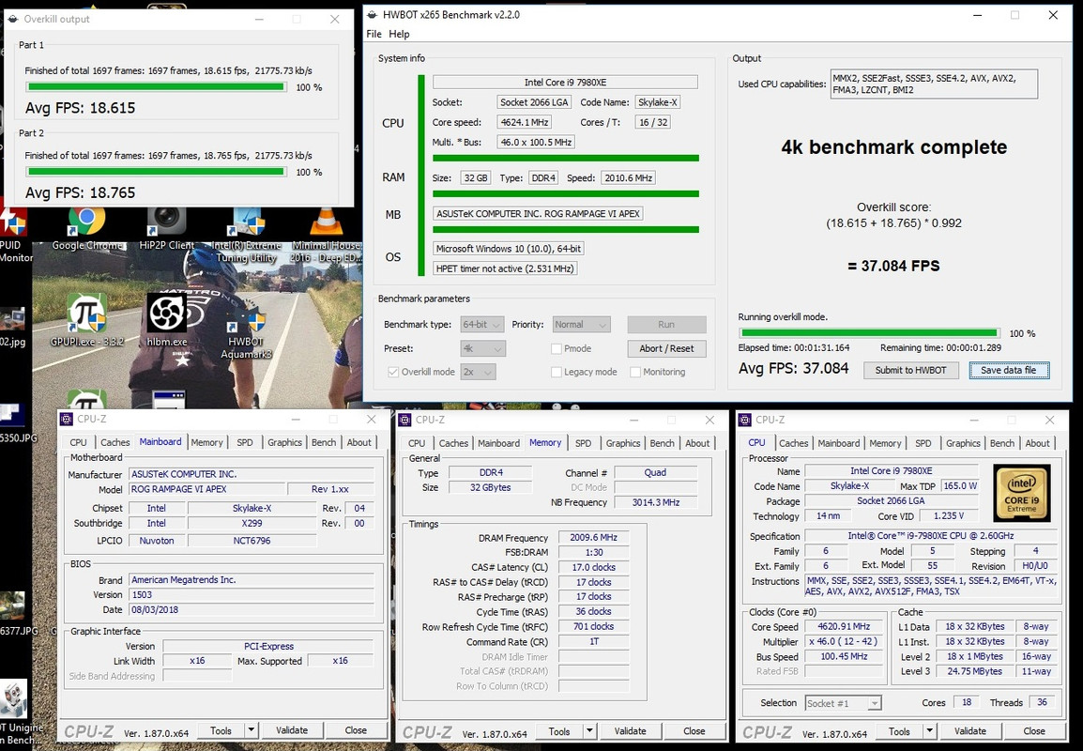Click the Intel Core i9 7980XE name field
Image resolution: width=1083 pixels, height=751 pixels.
pos(565,82)
